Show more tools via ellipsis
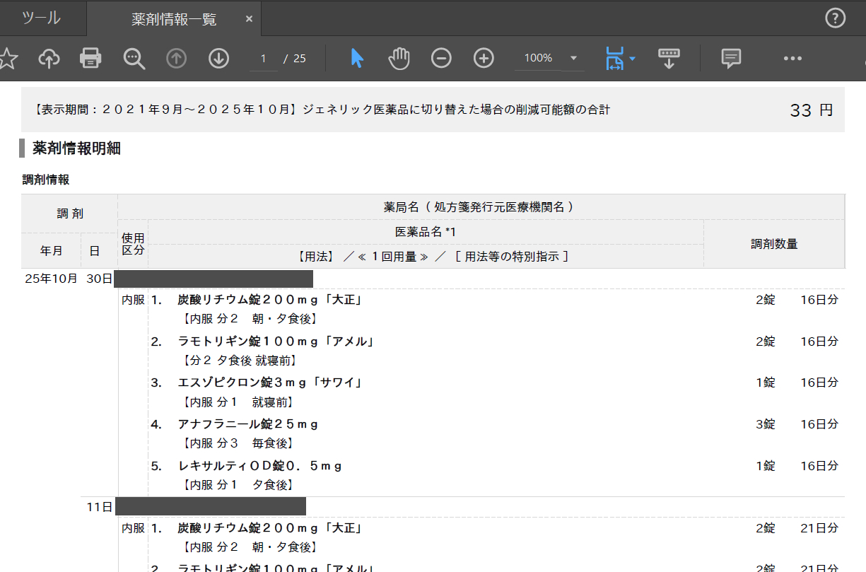The width and height of the screenshot is (866, 572). point(792,59)
